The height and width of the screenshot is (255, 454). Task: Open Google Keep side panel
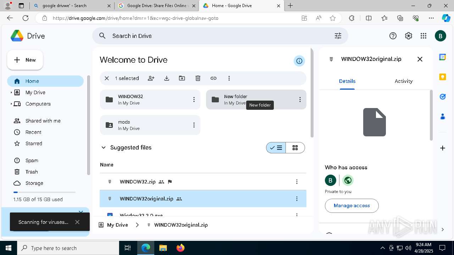(443, 77)
